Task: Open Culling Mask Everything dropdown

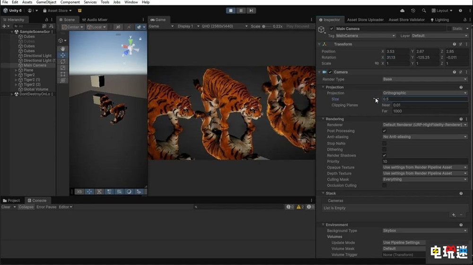Action: pyautogui.click(x=425, y=179)
